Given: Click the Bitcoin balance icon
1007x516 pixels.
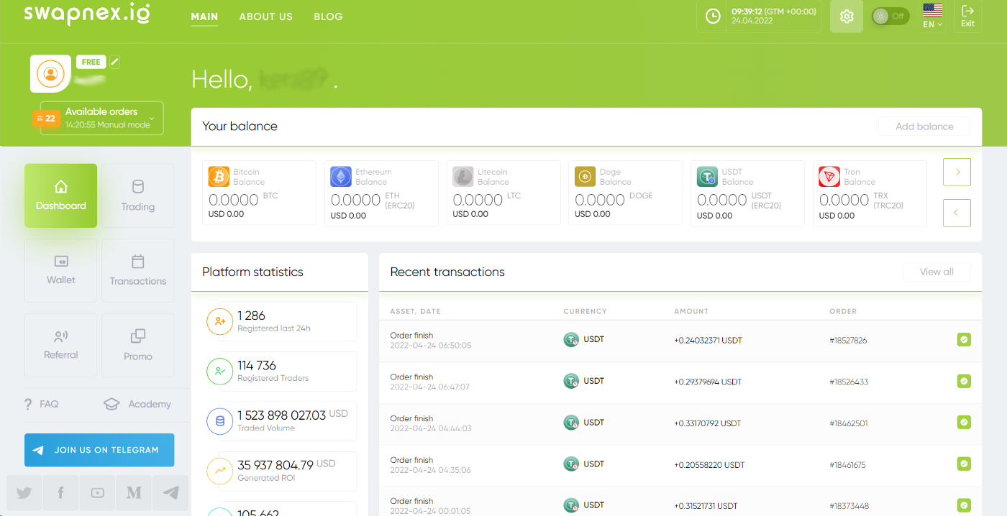Looking at the screenshot, I should [219, 176].
